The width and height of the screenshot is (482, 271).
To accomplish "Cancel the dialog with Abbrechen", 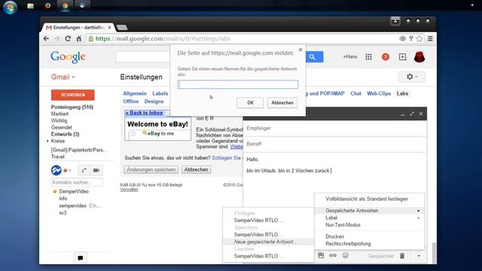I will [282, 102].
